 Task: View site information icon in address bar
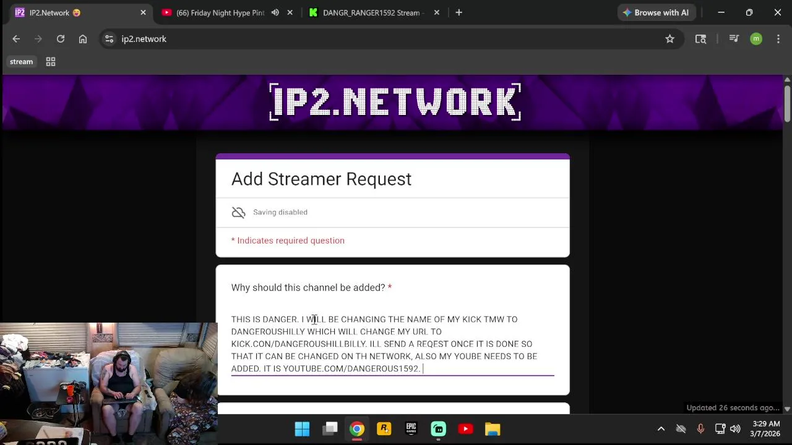(x=109, y=39)
